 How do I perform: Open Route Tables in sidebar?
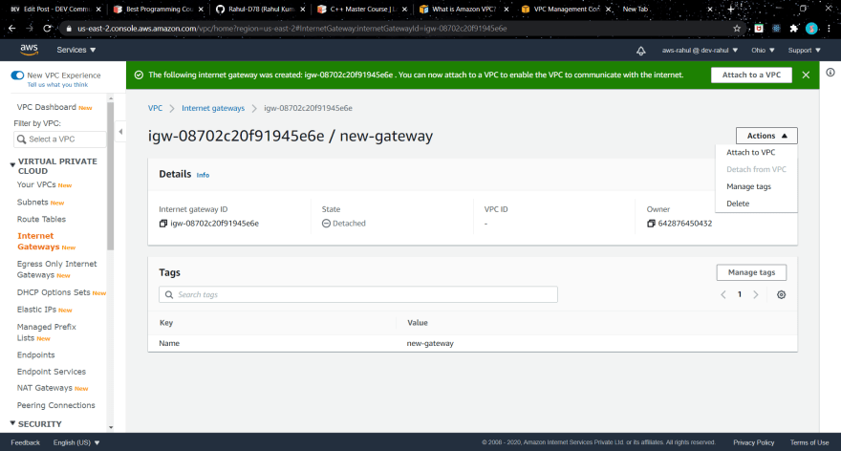pos(41,220)
